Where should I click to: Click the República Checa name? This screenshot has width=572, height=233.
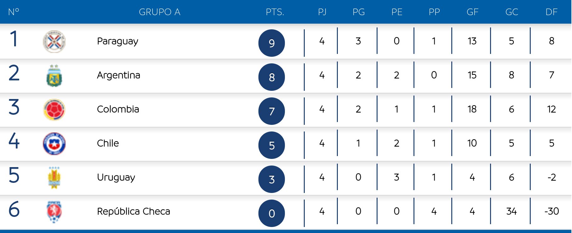(133, 211)
